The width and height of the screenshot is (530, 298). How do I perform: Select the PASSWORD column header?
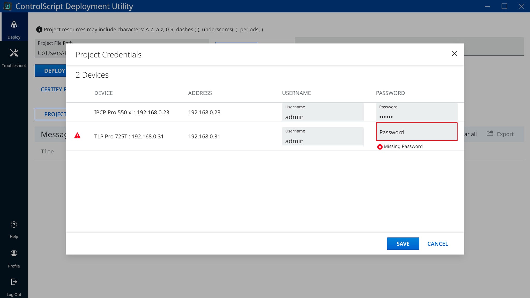390,93
